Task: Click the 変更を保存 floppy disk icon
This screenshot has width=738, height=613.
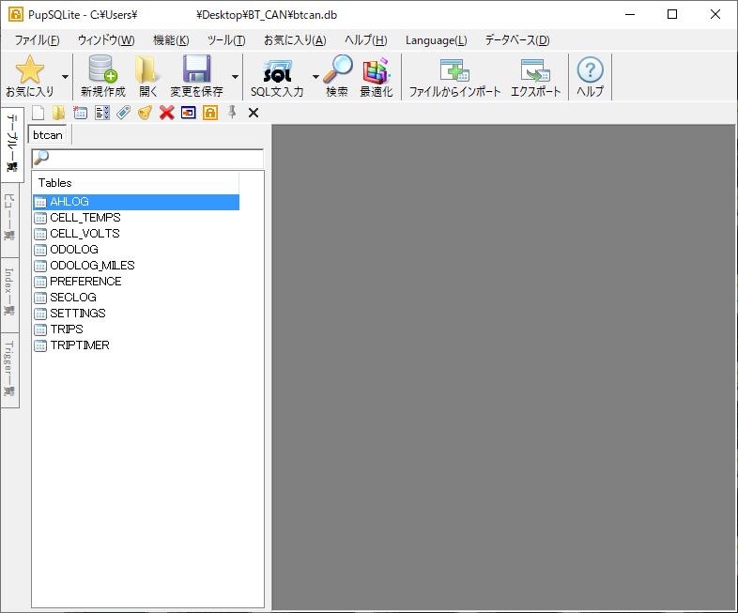Action: point(197,69)
